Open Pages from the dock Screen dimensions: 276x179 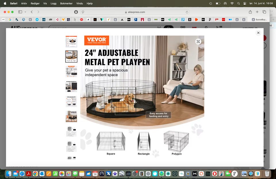[x=49, y=174]
